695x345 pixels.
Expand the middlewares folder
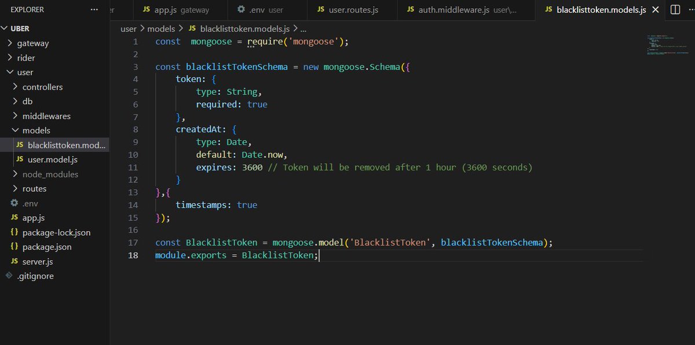point(15,116)
